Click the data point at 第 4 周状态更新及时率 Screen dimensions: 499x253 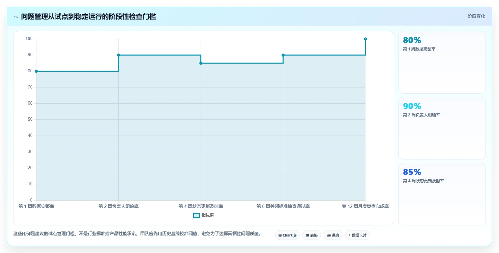tap(201, 63)
